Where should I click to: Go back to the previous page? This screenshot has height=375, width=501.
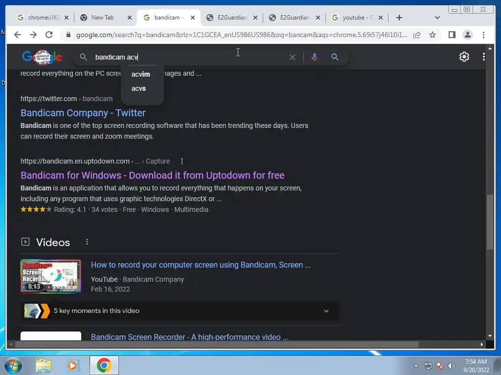coord(18,35)
